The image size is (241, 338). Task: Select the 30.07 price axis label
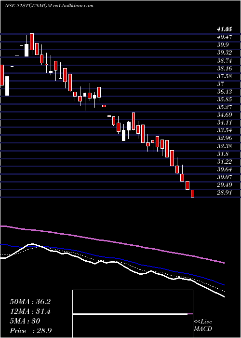coord(225,177)
